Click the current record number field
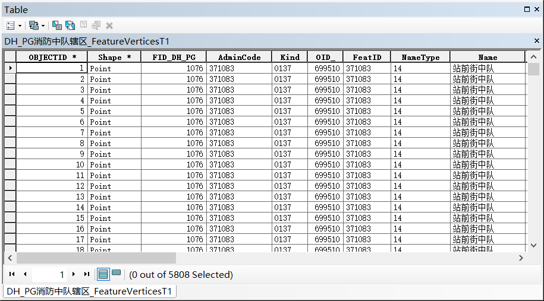The height and width of the screenshot is (301, 544). [49, 275]
